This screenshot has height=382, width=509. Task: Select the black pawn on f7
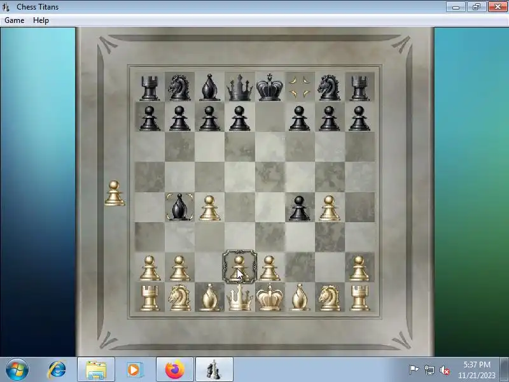click(x=299, y=118)
